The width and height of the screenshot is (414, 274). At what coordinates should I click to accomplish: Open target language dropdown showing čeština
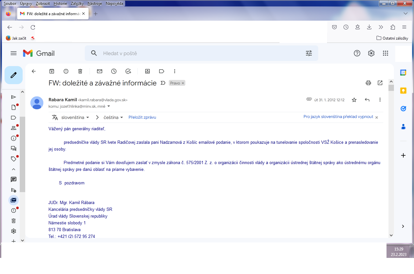(x=113, y=117)
